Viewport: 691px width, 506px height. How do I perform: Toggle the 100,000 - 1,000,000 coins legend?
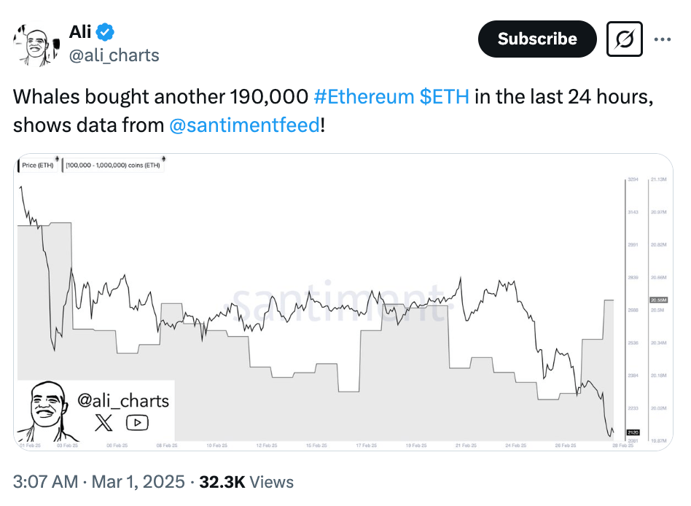(x=114, y=166)
